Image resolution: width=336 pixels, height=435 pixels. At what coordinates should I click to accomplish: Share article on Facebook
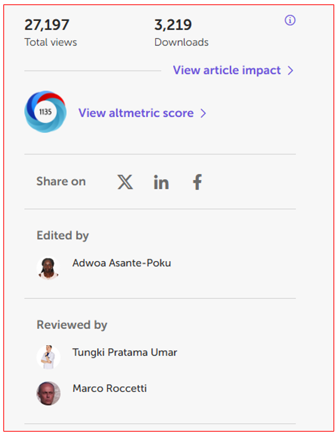(197, 182)
